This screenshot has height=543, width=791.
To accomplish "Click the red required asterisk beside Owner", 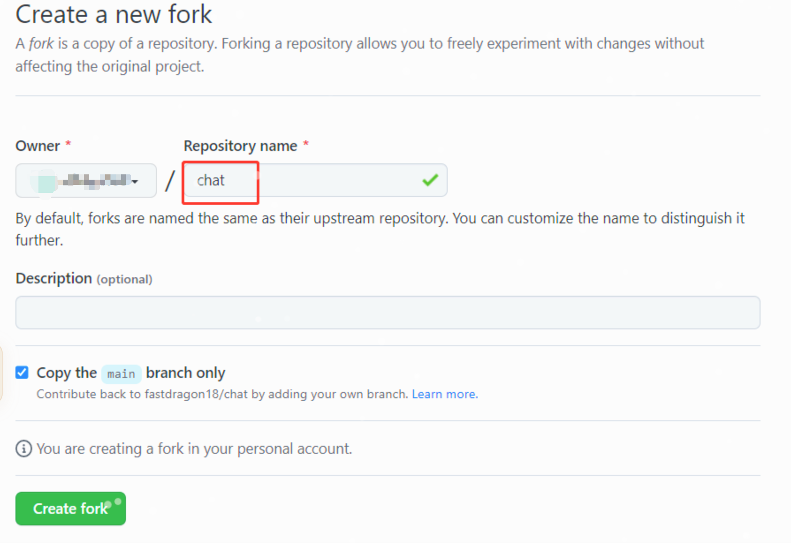I will click(x=68, y=143).
